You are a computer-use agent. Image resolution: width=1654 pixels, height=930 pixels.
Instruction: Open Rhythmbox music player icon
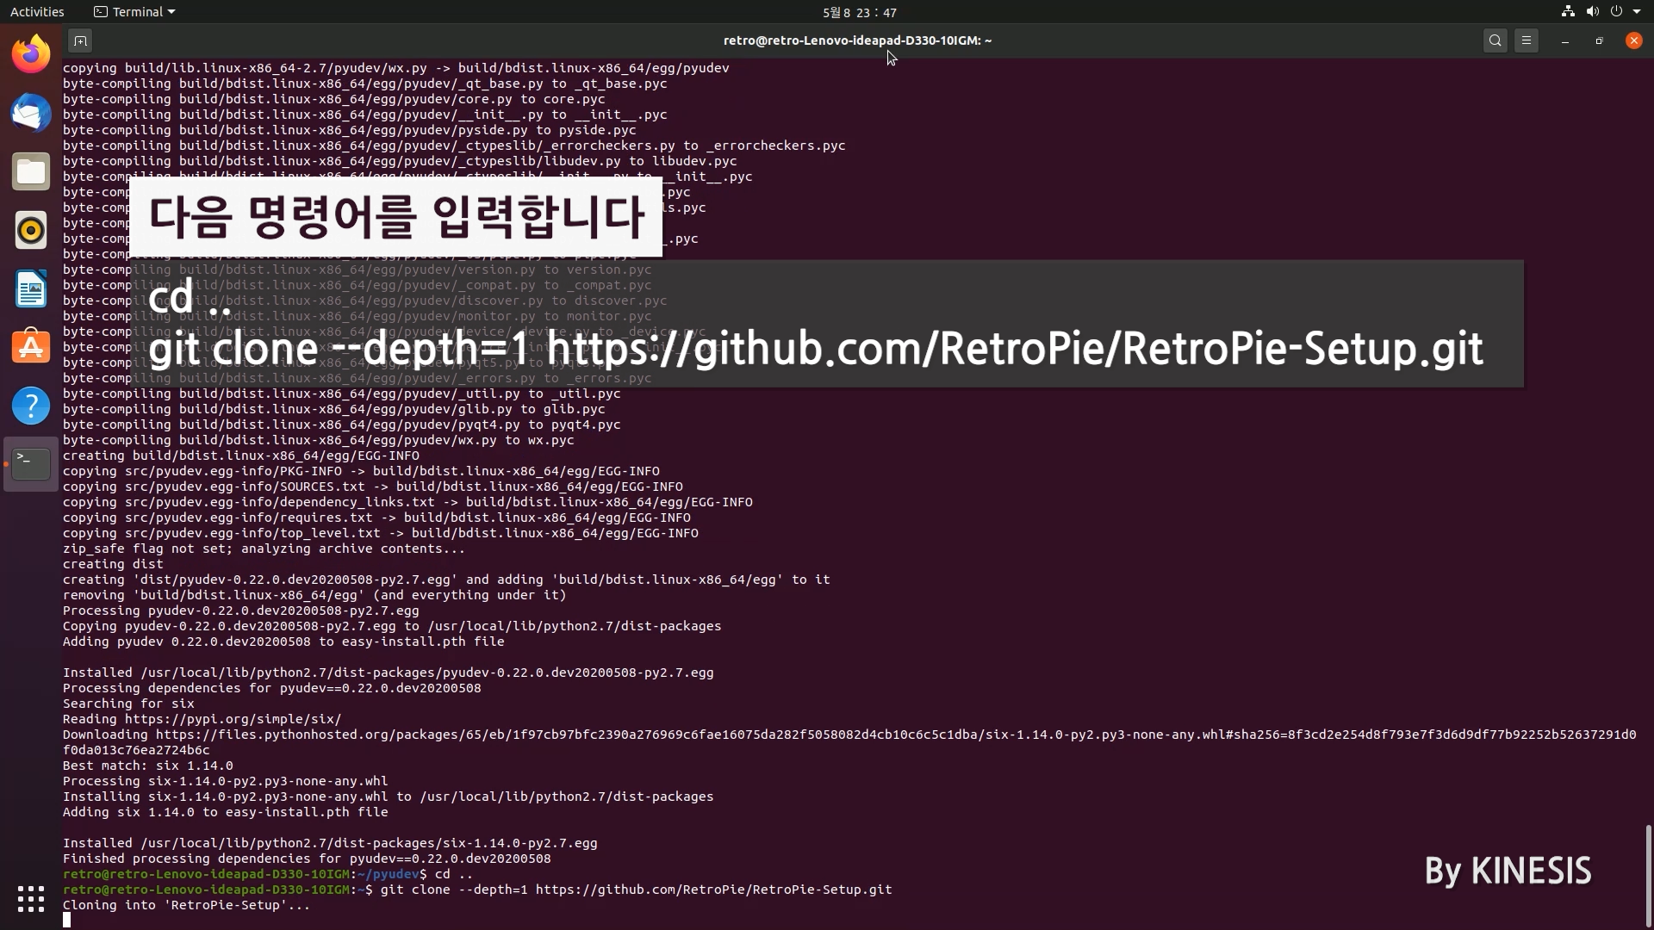[31, 230]
